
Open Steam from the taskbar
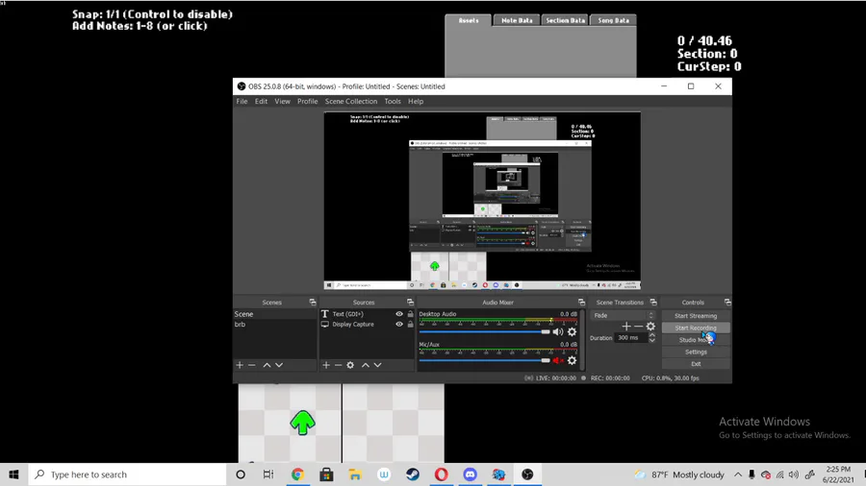413,474
